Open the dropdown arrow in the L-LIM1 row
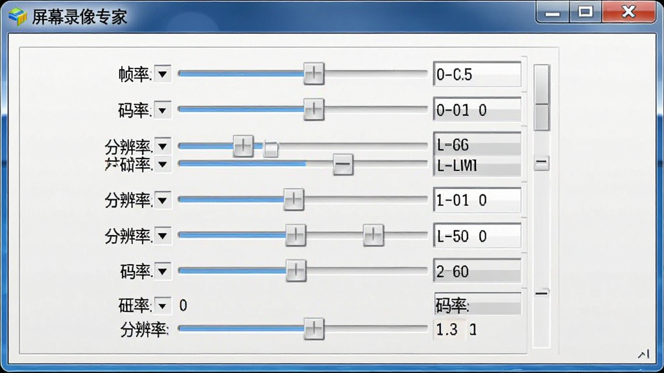The height and width of the screenshot is (373, 664). point(163,164)
